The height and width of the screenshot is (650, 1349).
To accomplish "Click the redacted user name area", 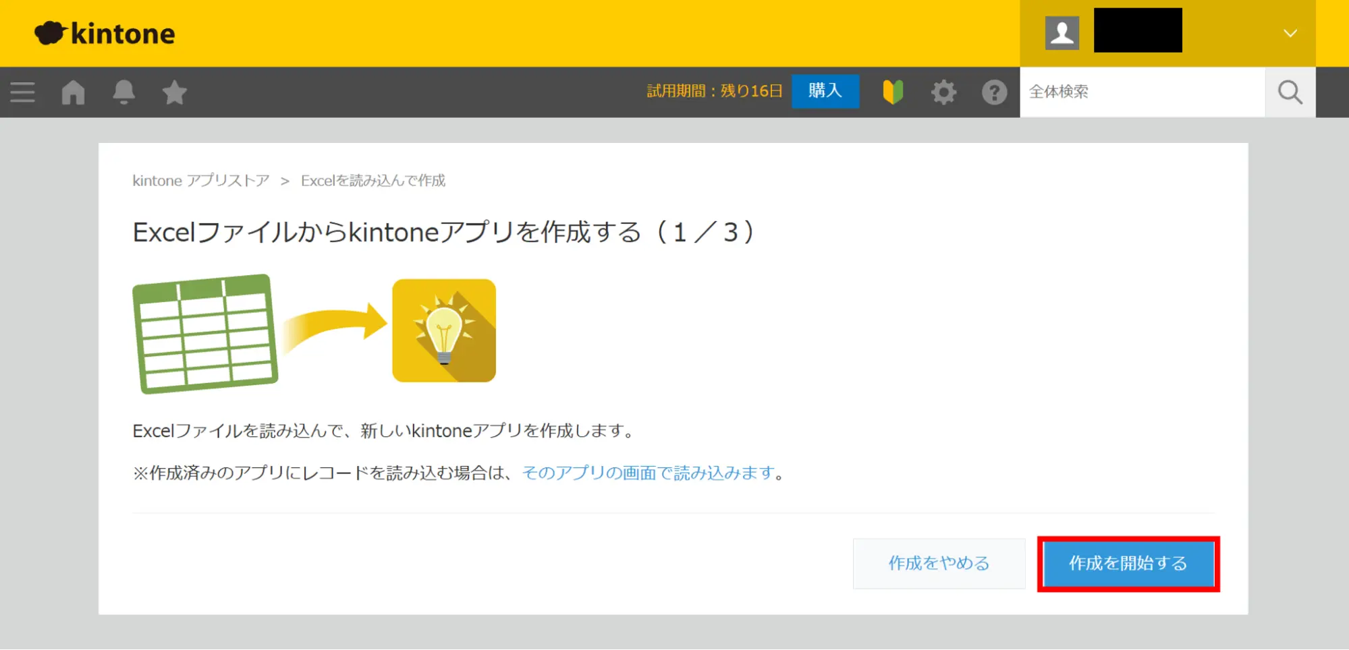I will click(x=1137, y=30).
